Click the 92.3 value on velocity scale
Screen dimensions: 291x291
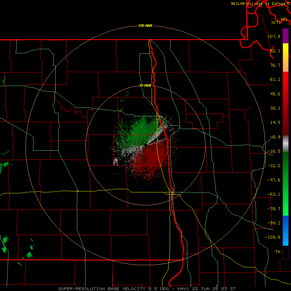pyautogui.click(x=275, y=51)
